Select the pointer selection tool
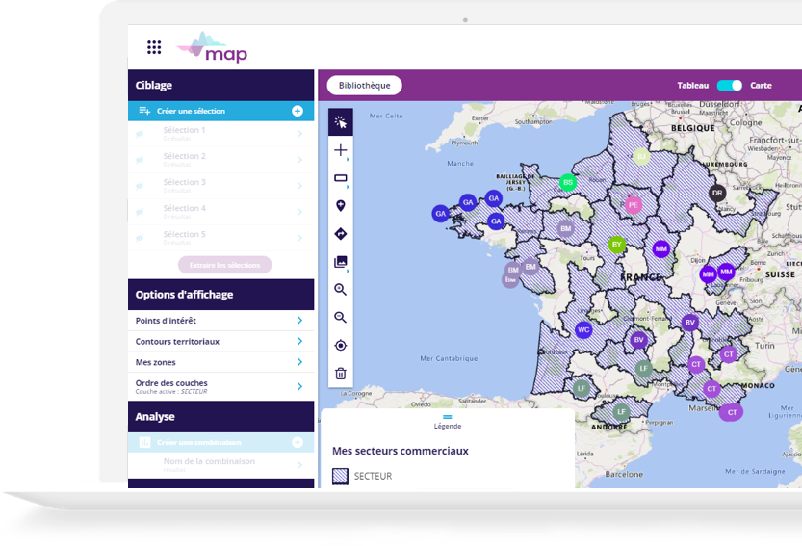 pos(340,122)
